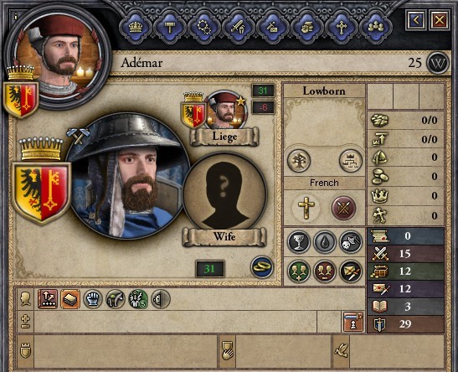
Task: Show allies with green plus icon
Action: coord(299,271)
